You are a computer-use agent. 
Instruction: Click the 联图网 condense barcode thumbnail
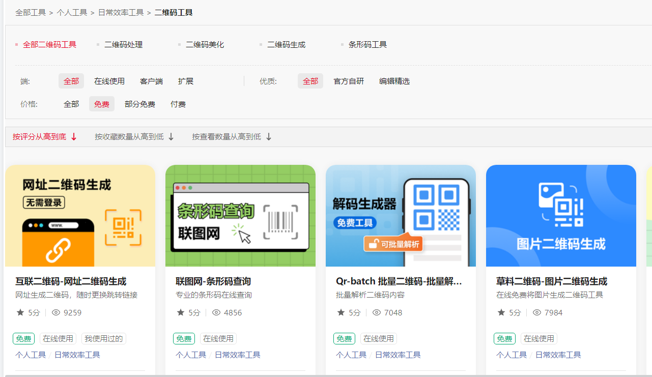[240, 215]
